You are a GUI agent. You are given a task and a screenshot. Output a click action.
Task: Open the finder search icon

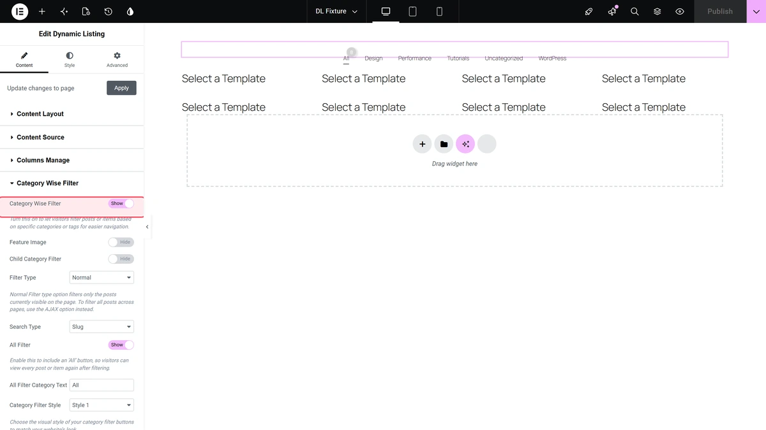pos(635,11)
